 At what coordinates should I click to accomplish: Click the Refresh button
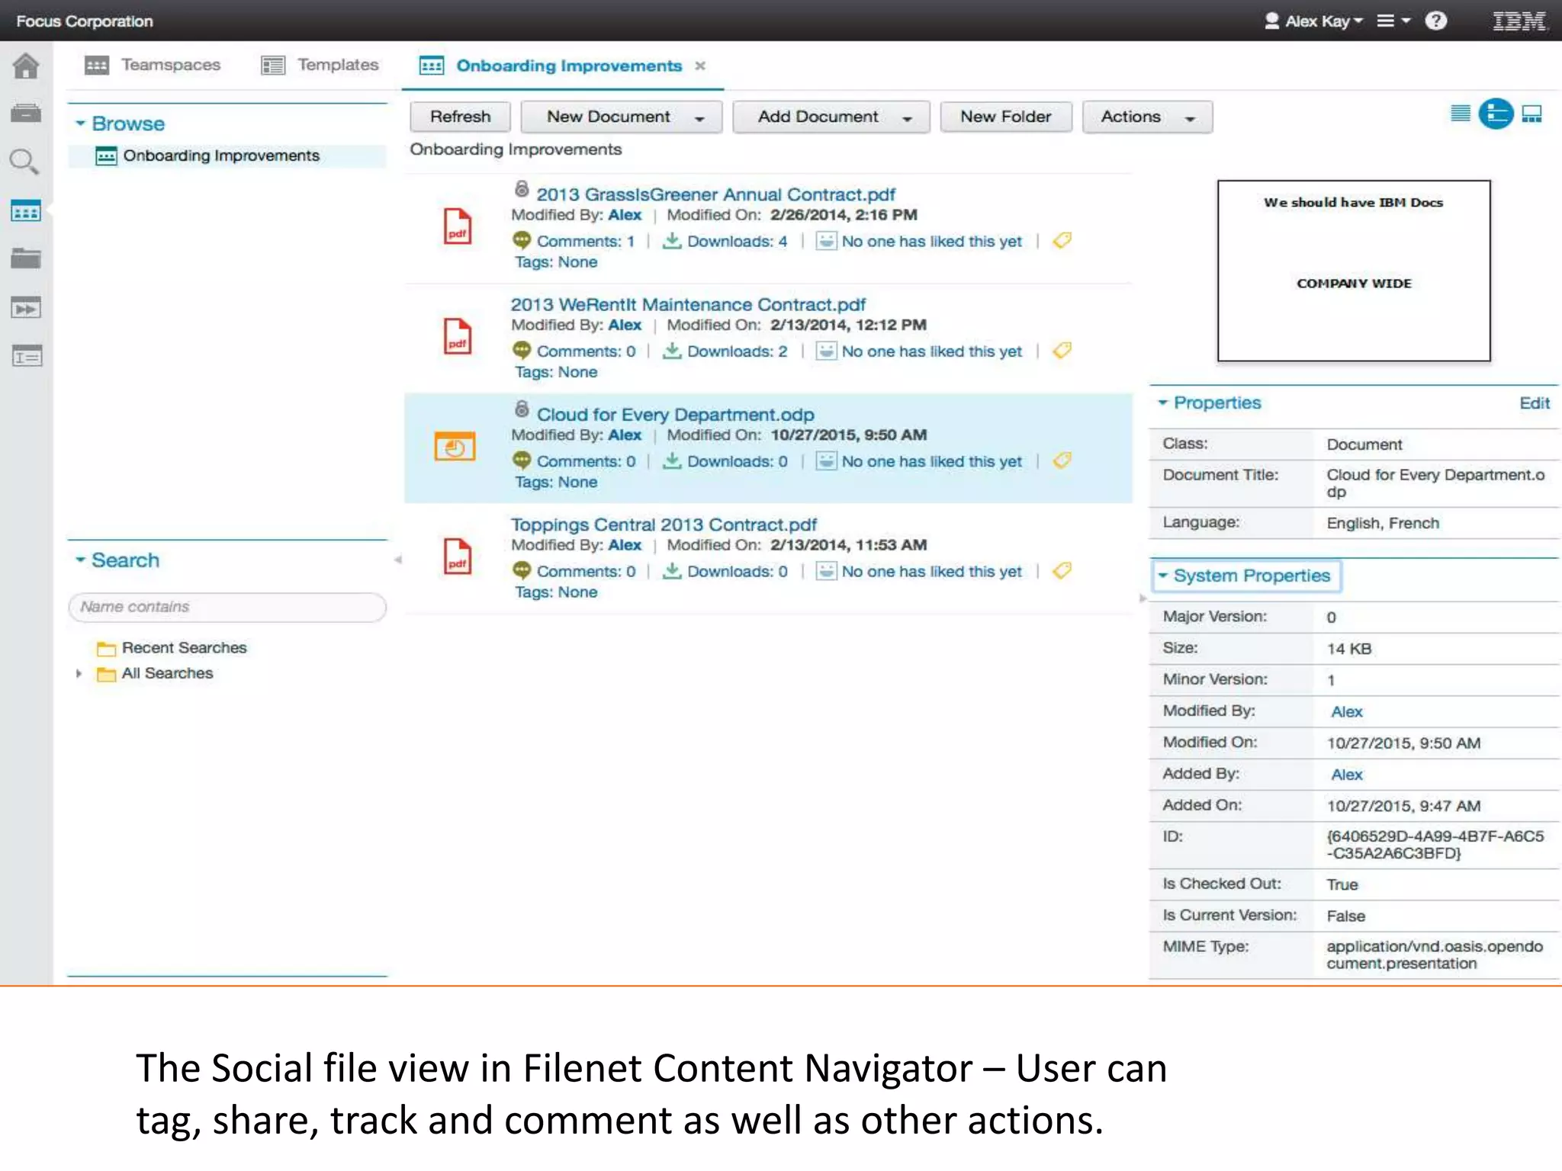point(461,117)
